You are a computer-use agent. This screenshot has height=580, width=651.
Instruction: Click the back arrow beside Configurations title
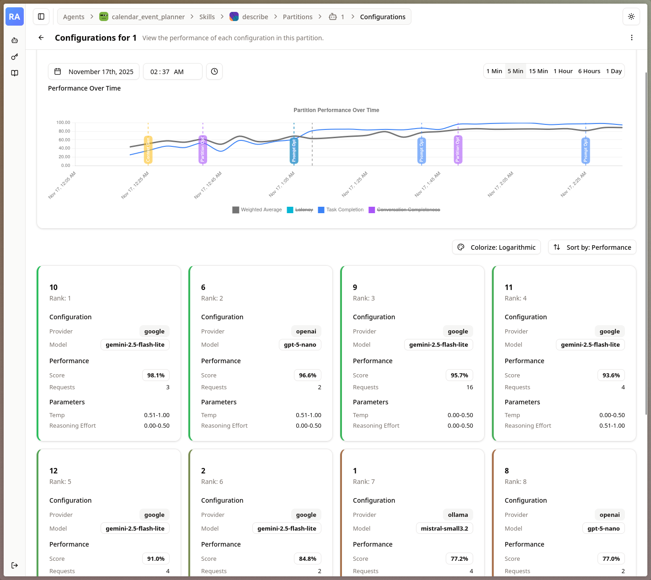click(41, 38)
